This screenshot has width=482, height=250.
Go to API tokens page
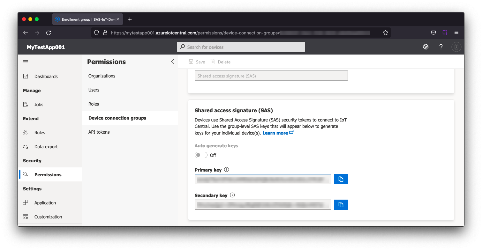99,132
